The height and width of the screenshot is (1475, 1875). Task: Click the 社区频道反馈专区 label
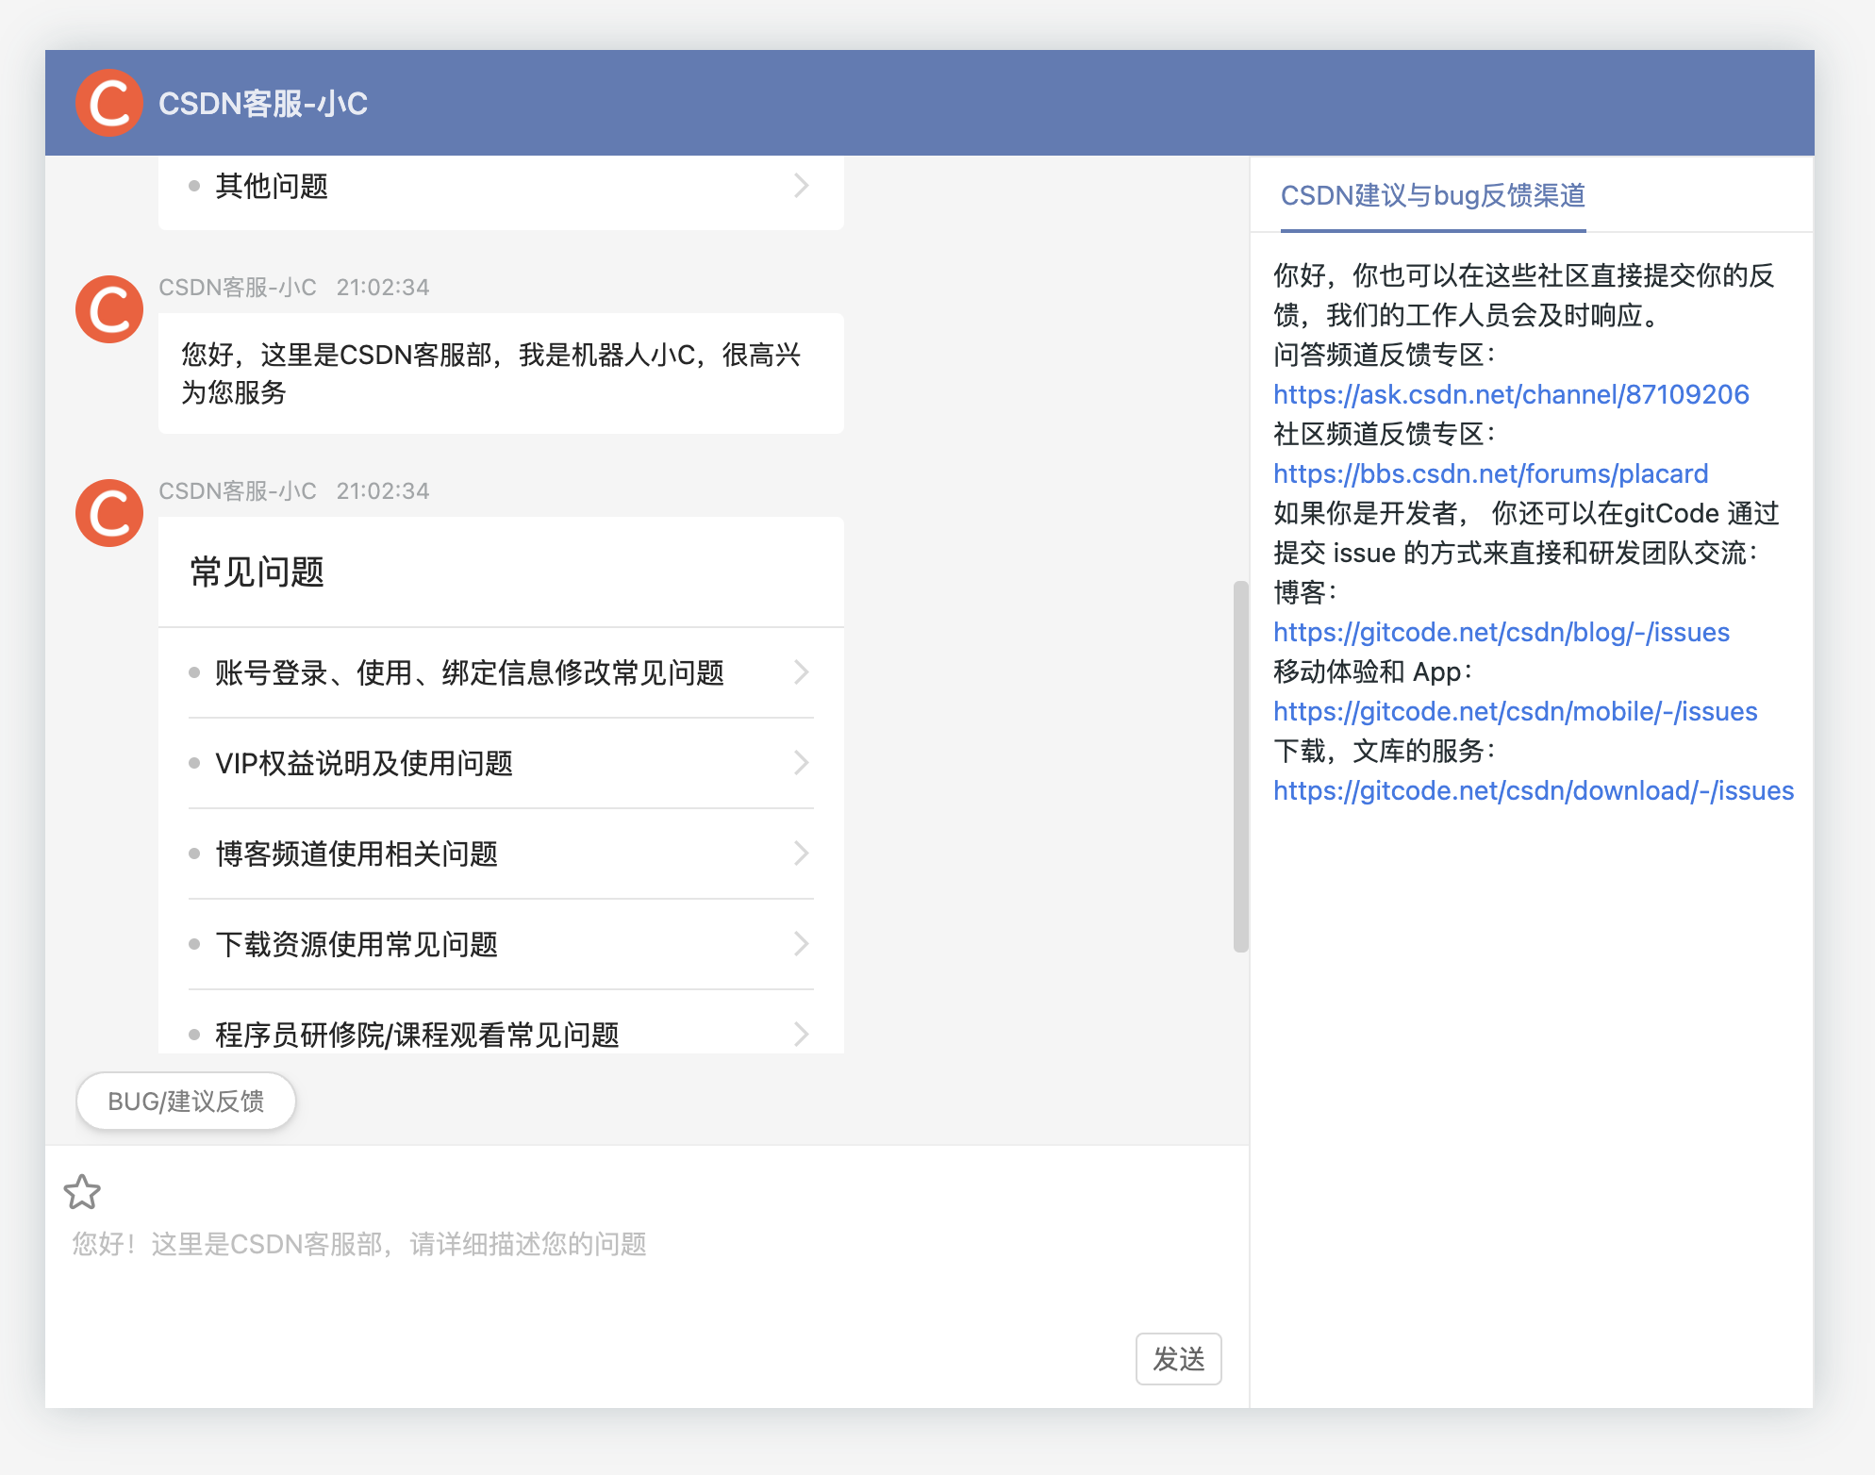coord(1384,434)
